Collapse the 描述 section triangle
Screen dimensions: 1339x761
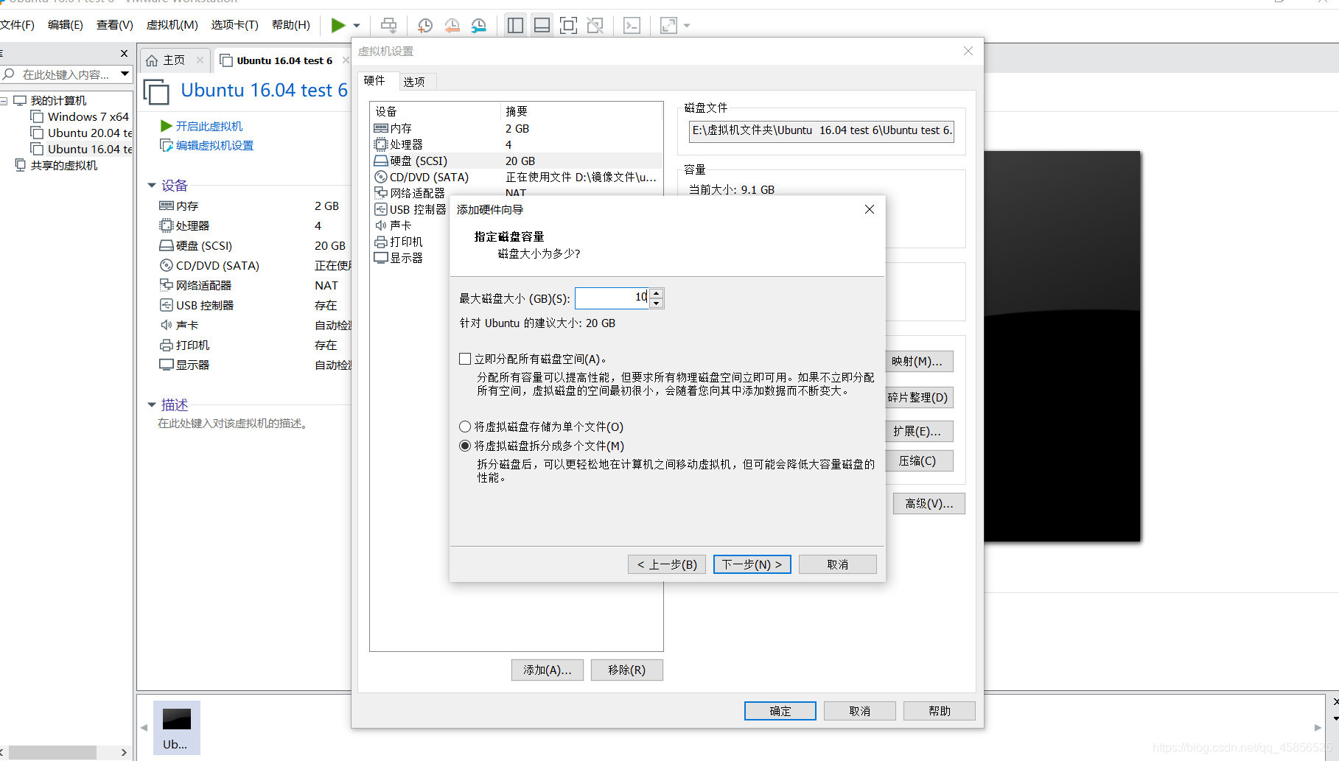click(152, 405)
